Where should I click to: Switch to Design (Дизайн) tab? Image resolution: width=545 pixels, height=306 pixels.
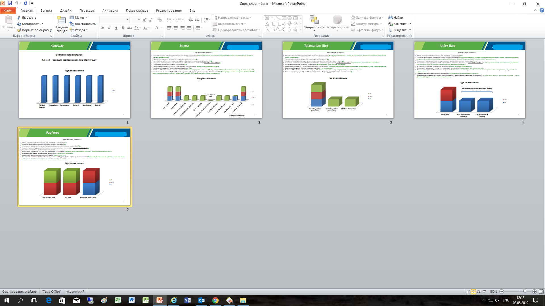[66, 10]
